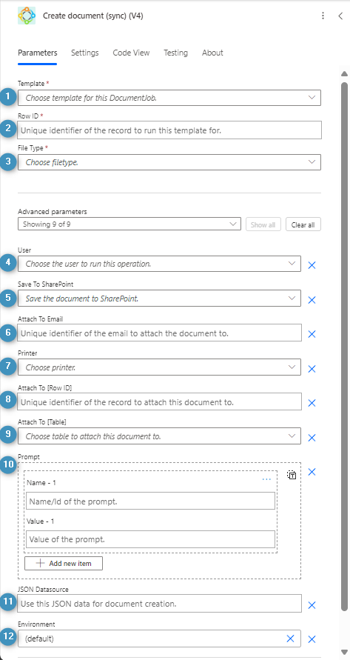The width and height of the screenshot is (350, 660).
Task: Click the title Create document (sync) (V4)
Action: pyautogui.click(x=93, y=16)
